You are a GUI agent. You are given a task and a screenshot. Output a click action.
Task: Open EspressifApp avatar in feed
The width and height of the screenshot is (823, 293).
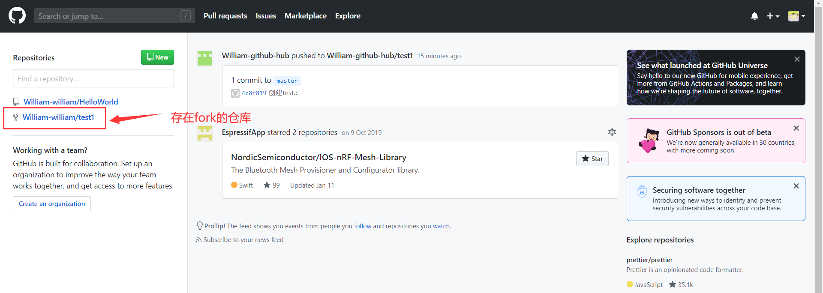point(205,133)
